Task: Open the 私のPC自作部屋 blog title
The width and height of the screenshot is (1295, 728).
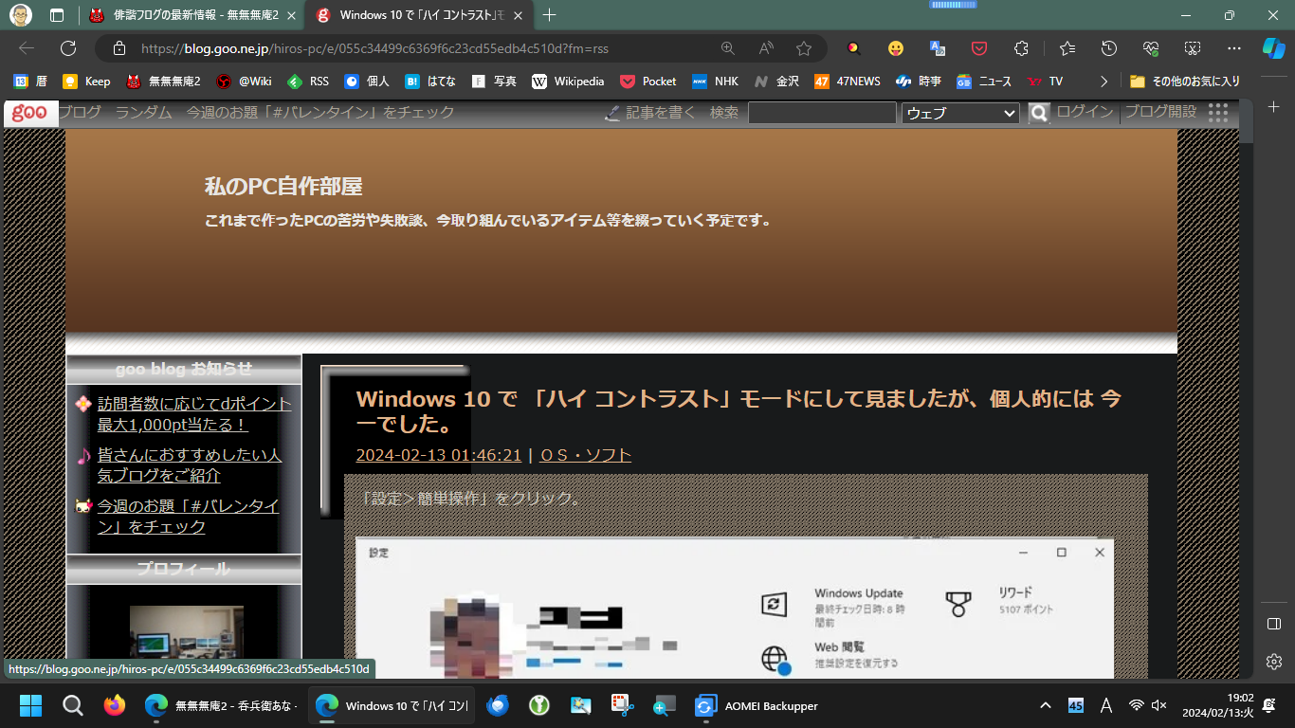Action: (x=283, y=186)
